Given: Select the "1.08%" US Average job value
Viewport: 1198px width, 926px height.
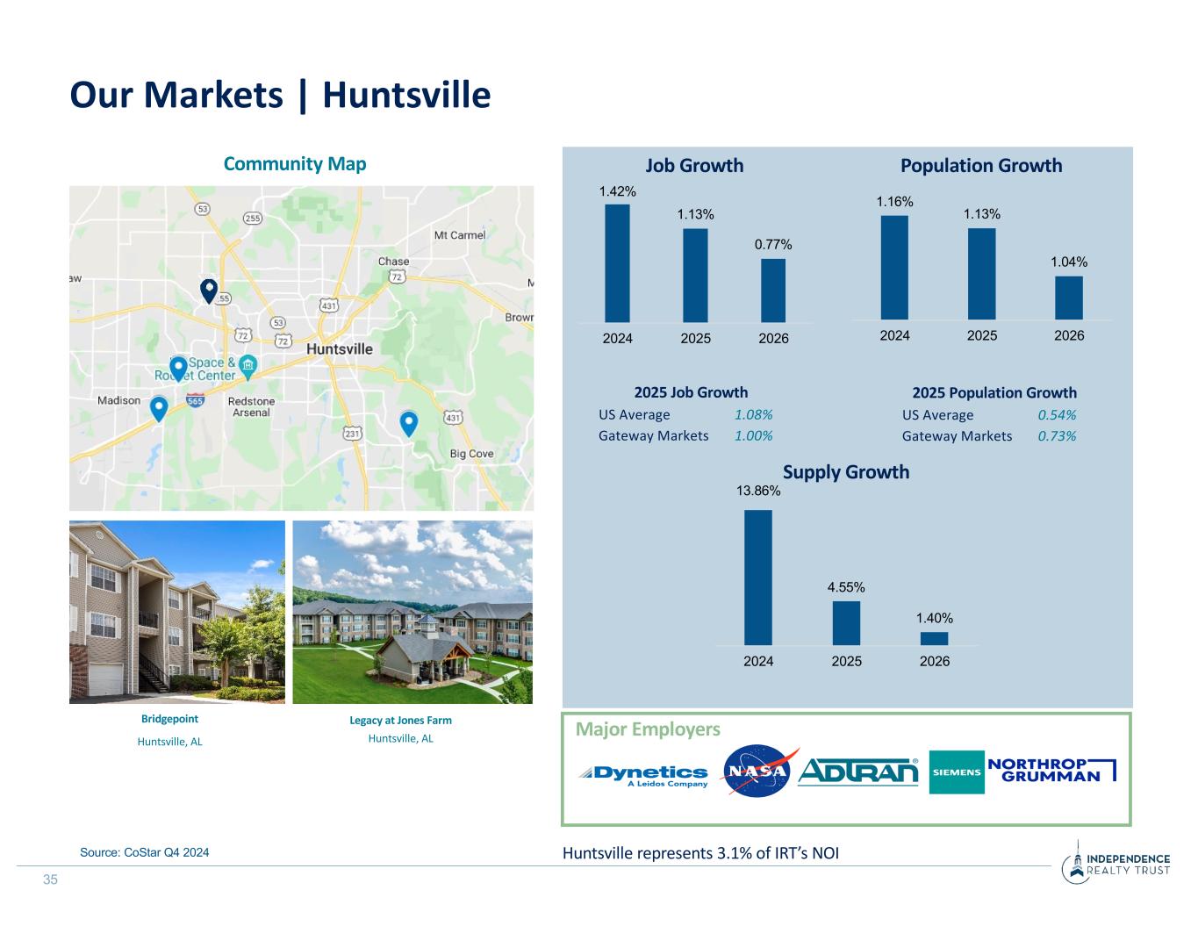Looking at the screenshot, I should tap(754, 414).
